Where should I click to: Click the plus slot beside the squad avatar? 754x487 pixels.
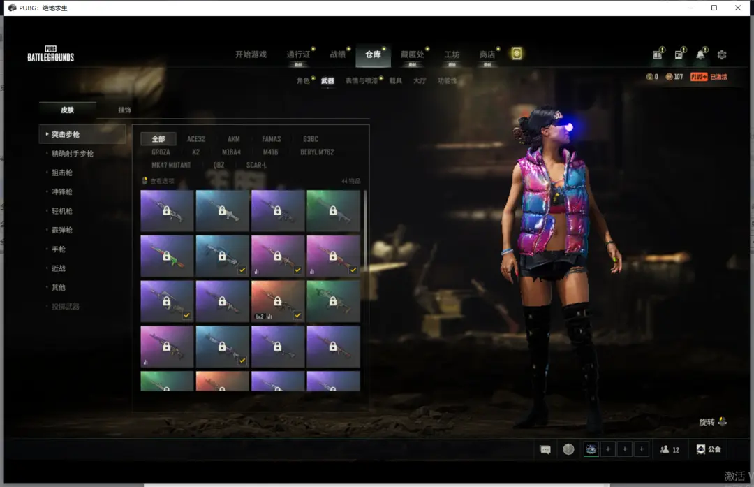point(608,449)
